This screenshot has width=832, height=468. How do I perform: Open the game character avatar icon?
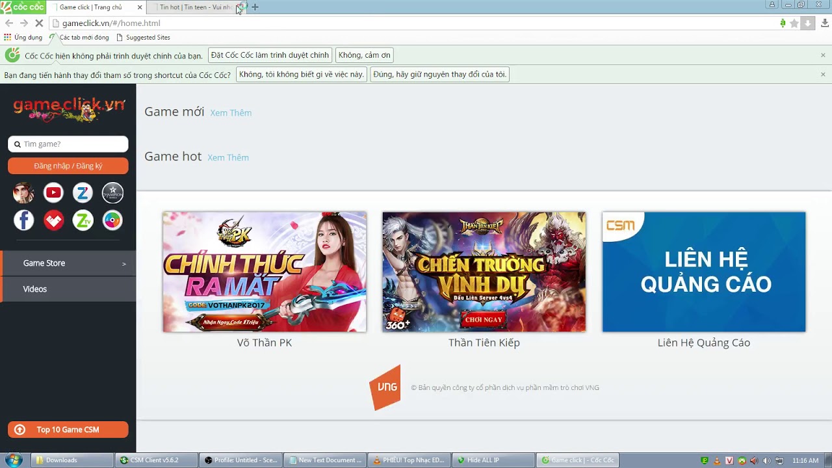tap(24, 192)
